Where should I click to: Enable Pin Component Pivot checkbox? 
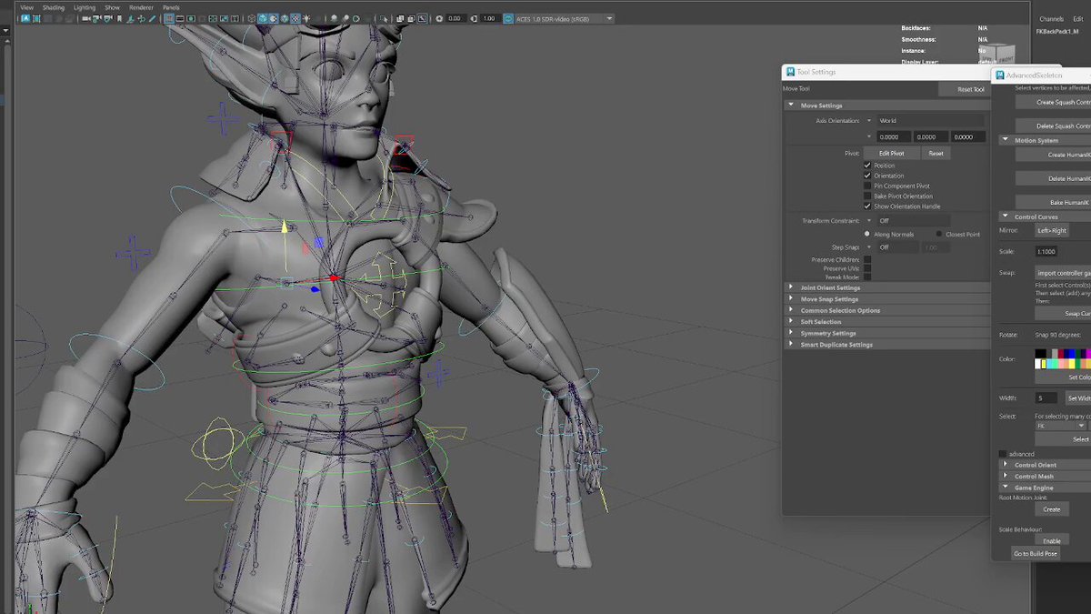click(867, 186)
